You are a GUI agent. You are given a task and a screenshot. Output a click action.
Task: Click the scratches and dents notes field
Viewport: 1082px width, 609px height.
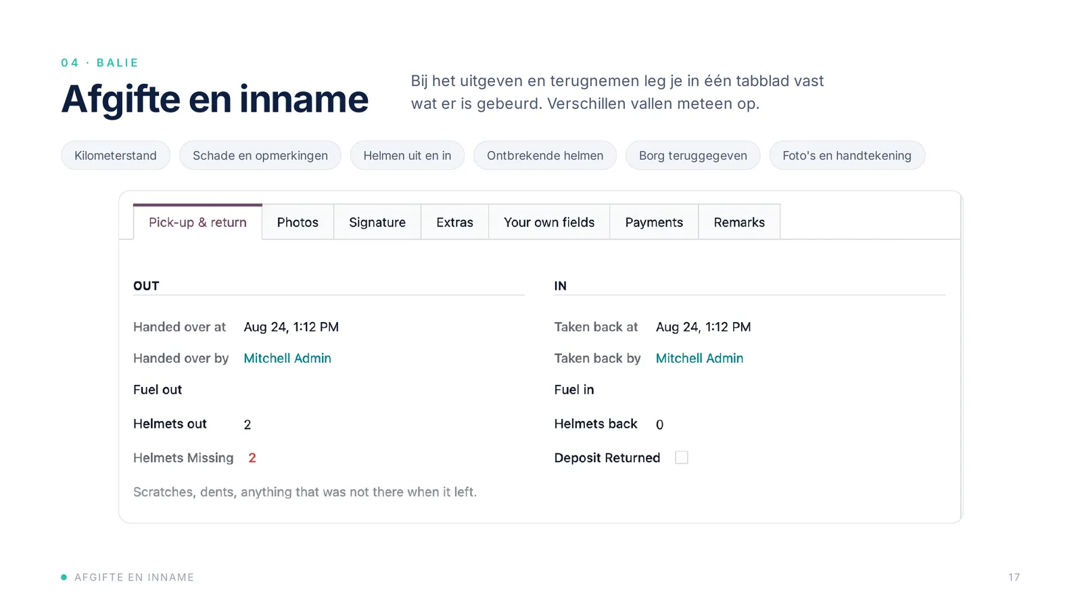click(x=305, y=492)
